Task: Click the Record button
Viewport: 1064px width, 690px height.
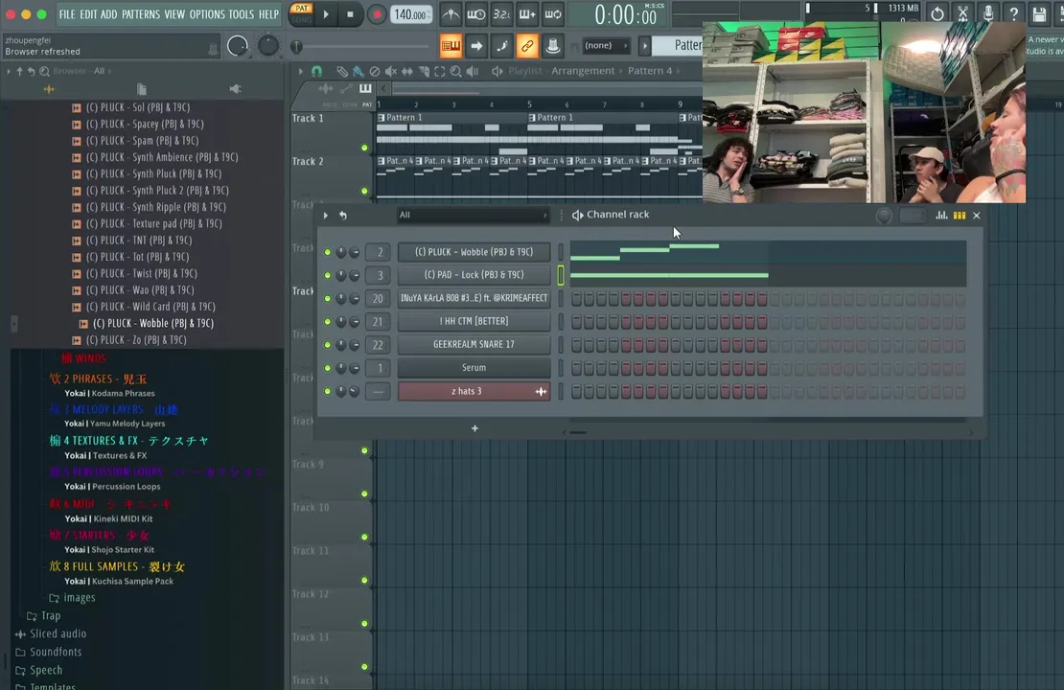Action: 376,14
